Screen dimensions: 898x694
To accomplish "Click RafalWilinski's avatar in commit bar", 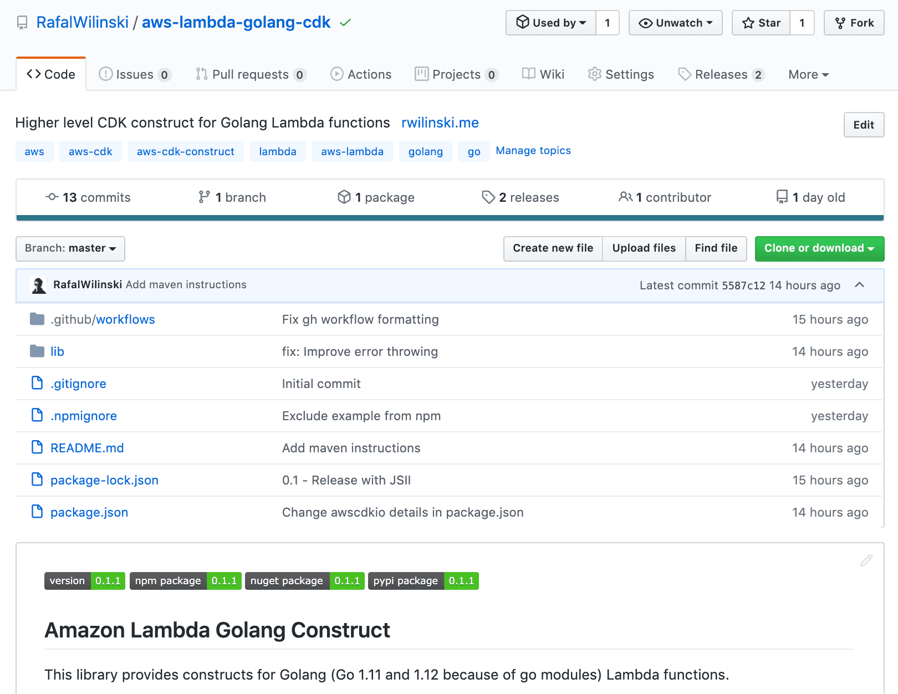I will [39, 285].
